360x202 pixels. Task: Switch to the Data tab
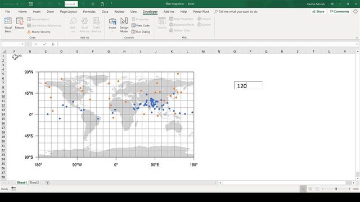105,12
